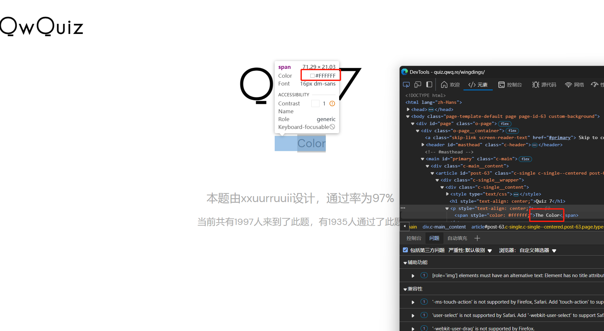604x331 pixels.
Task: Click the flex badge next to main#primary
Action: coord(525,159)
